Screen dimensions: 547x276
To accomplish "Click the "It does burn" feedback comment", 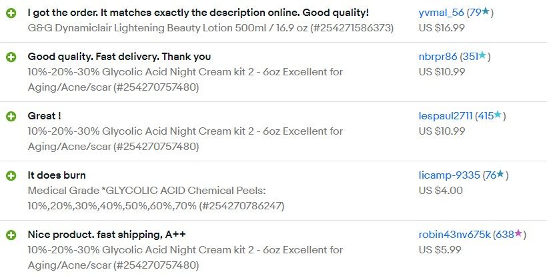I will click(57, 175).
